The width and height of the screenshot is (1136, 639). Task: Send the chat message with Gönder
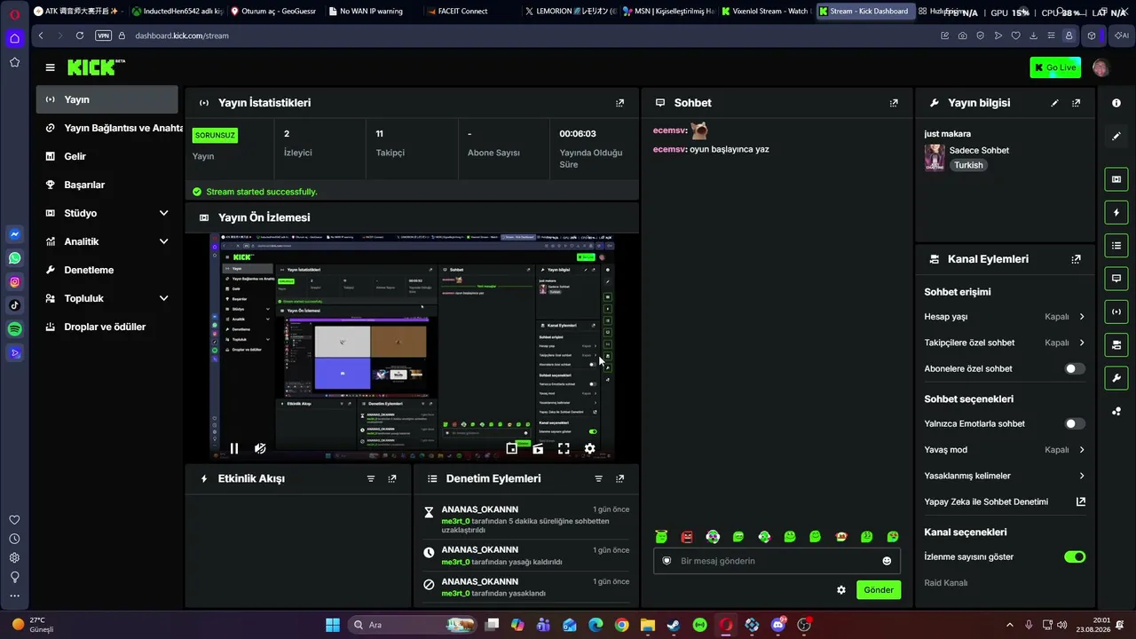pyautogui.click(x=879, y=590)
